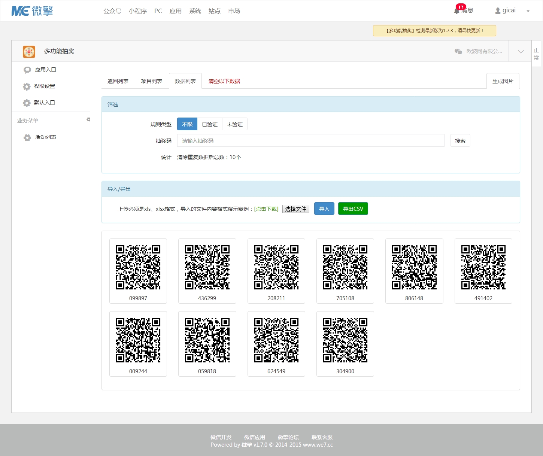This screenshot has width=543, height=456.
Task: Open the www.we7.cc footer link
Action: point(318,445)
